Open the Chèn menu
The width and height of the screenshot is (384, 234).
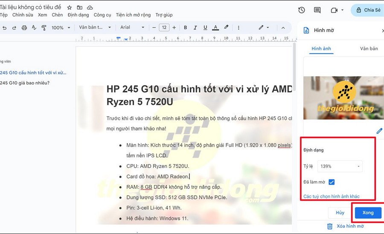pyautogui.click(x=57, y=15)
